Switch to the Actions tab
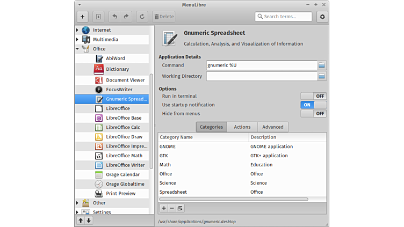 242,127
